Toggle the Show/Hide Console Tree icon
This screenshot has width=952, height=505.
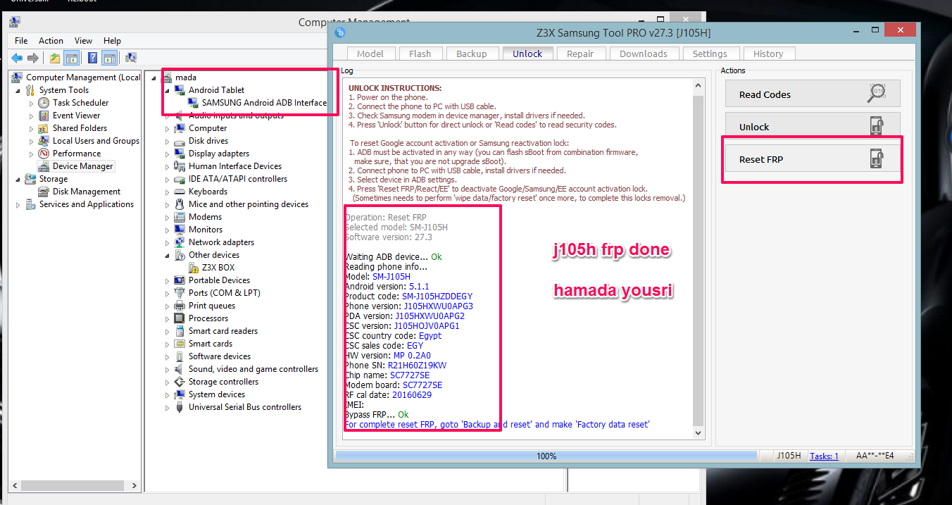(71, 58)
